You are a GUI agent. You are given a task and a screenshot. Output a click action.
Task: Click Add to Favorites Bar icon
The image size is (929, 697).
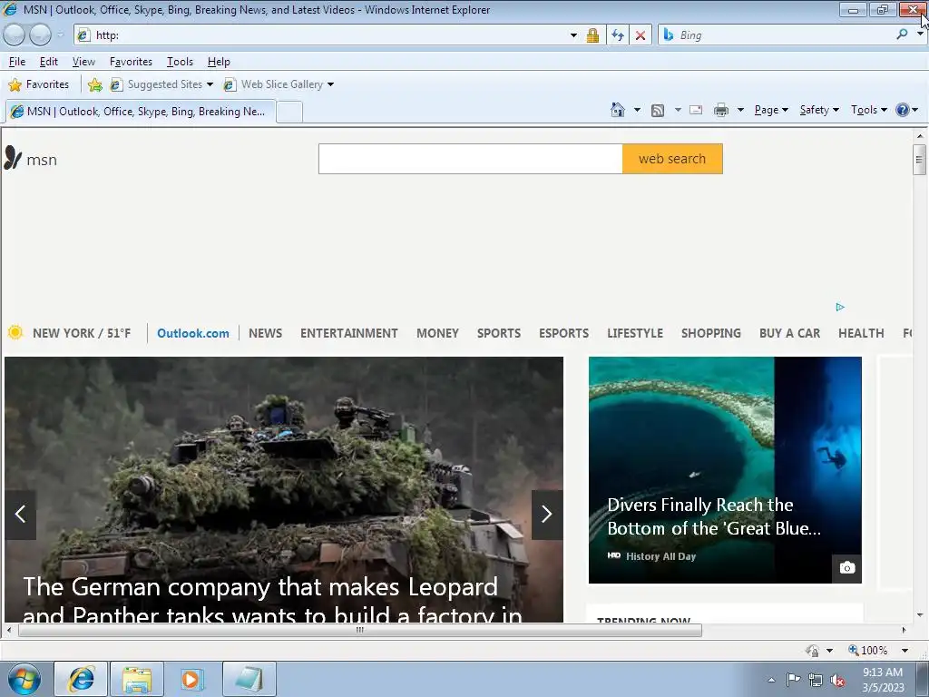pos(94,84)
